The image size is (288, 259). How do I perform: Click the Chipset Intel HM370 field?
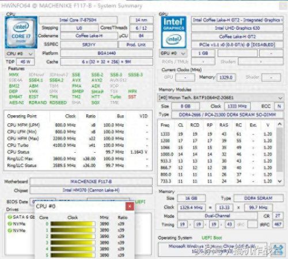coord(91,190)
